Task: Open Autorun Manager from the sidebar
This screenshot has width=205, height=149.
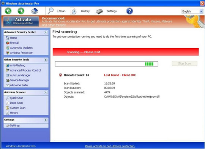Action: [x=18, y=75]
